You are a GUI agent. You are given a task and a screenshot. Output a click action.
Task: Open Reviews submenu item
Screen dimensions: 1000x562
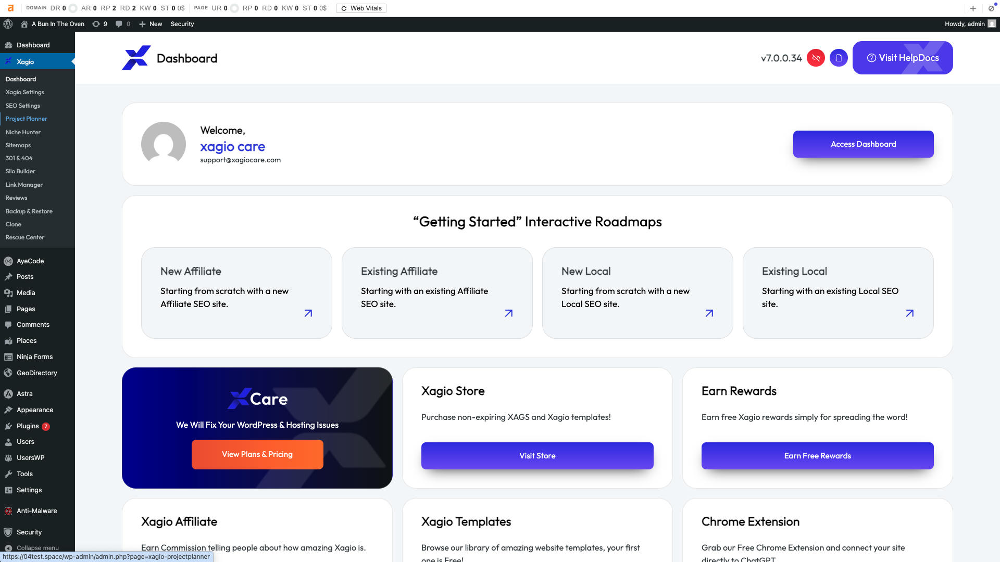click(x=16, y=198)
